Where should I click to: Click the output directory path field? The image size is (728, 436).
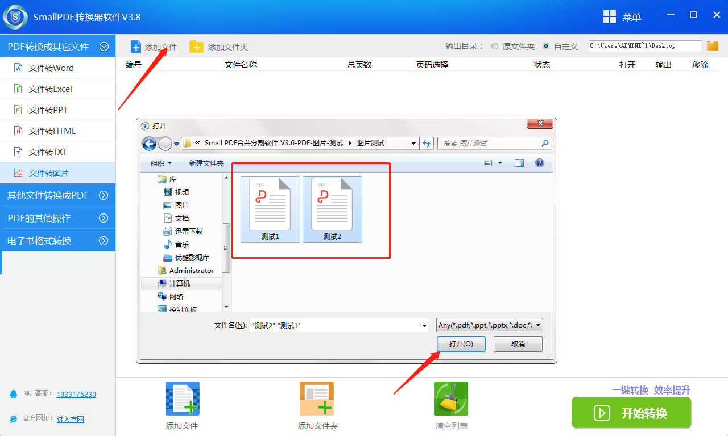(645, 46)
